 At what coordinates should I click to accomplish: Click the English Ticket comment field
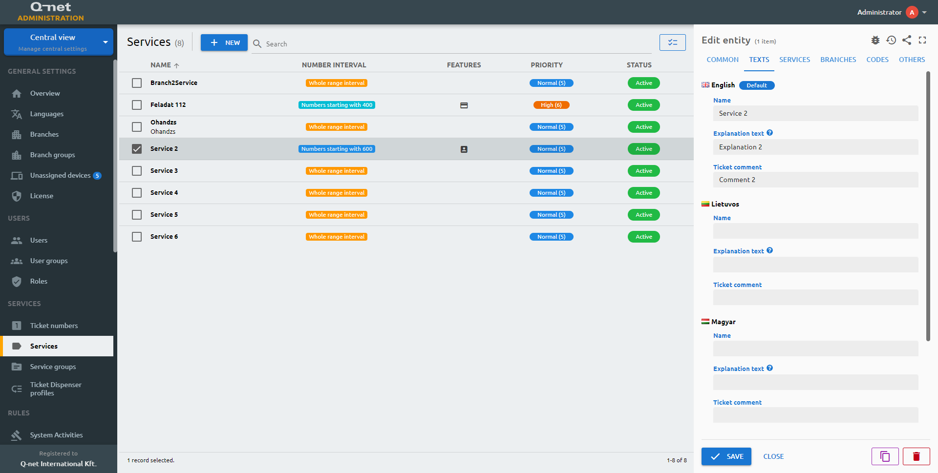coord(815,180)
